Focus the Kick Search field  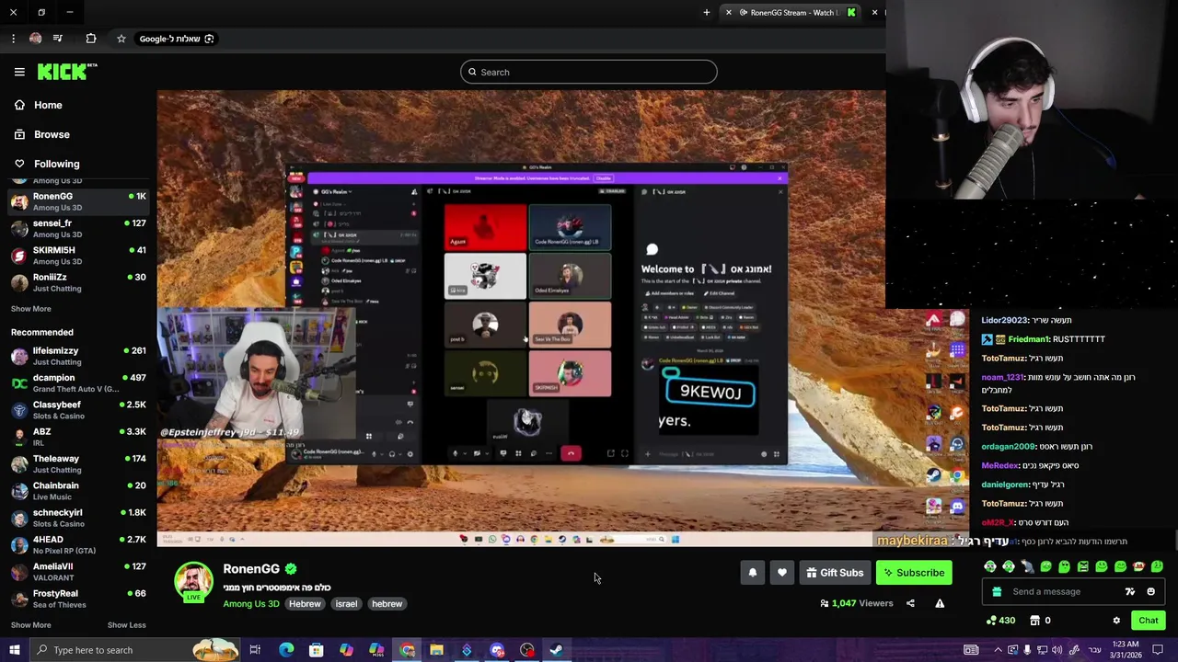click(589, 72)
